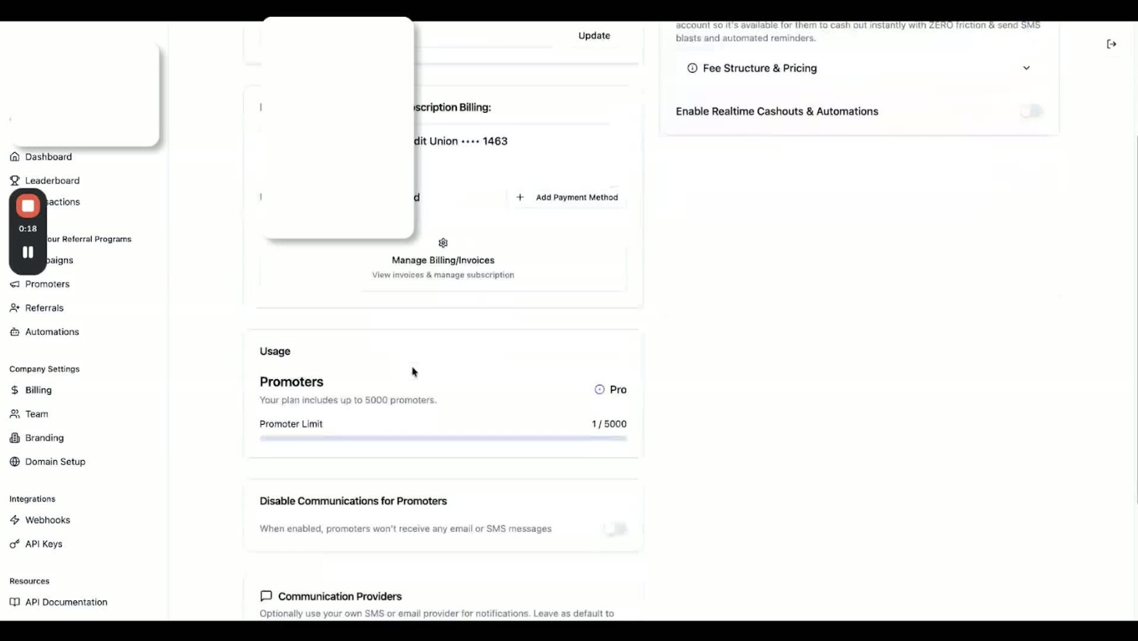Select Automations in the sidebar
Viewport: 1138px width, 641px height.
[x=46, y=331]
